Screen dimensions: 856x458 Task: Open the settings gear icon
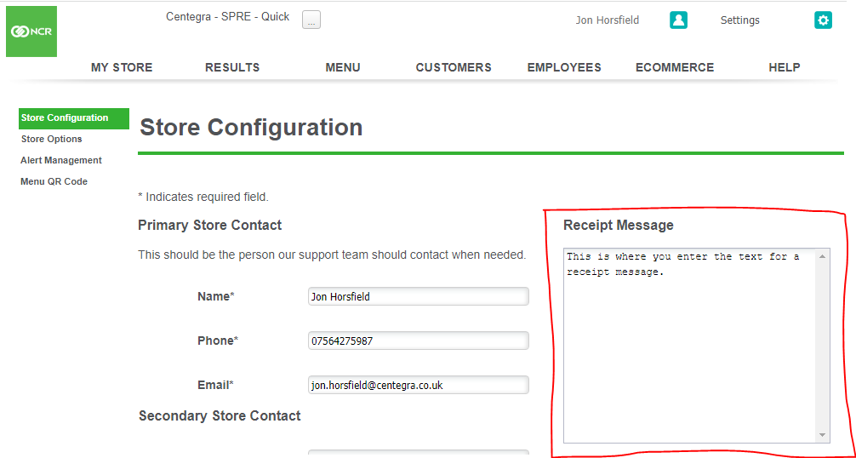point(823,20)
